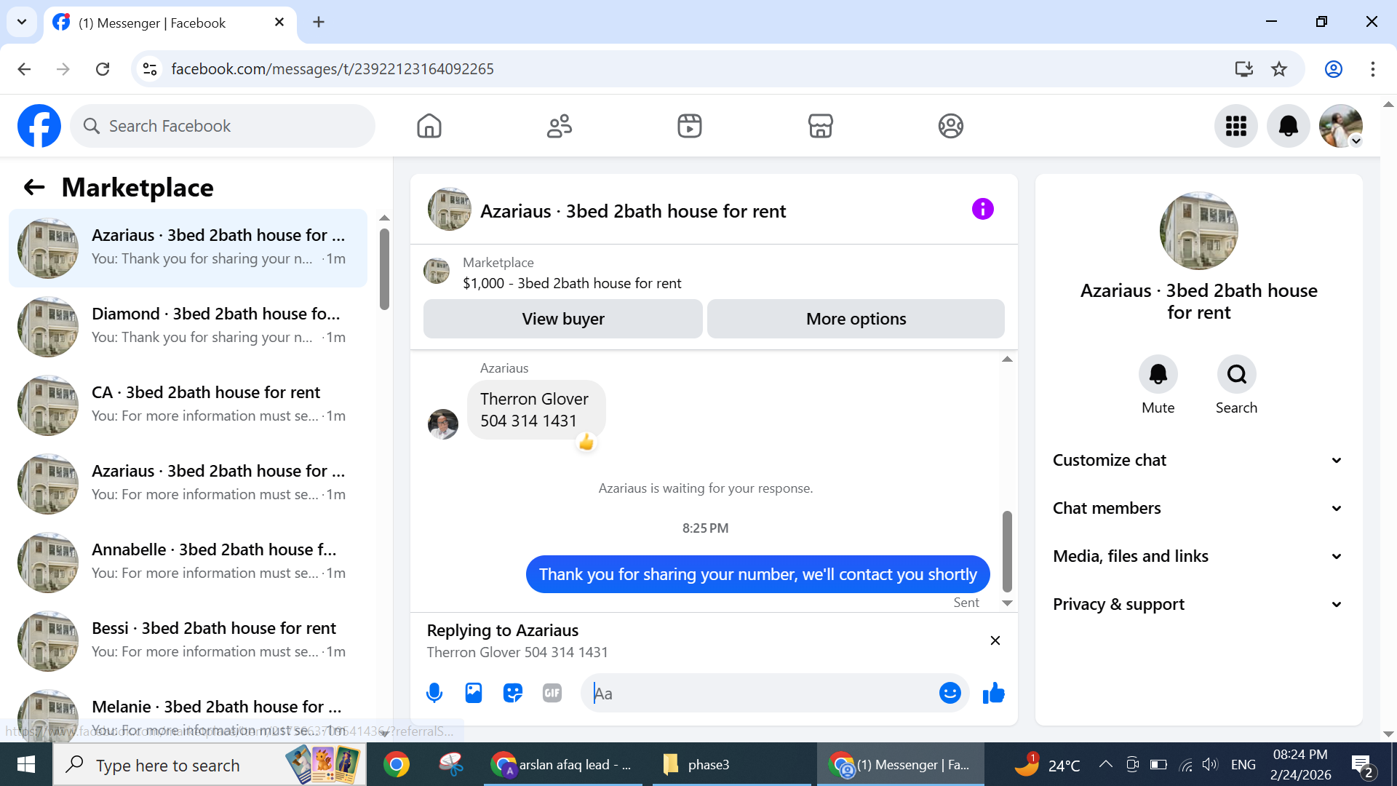Open conversation information purple icon
The width and height of the screenshot is (1397, 786).
click(982, 210)
